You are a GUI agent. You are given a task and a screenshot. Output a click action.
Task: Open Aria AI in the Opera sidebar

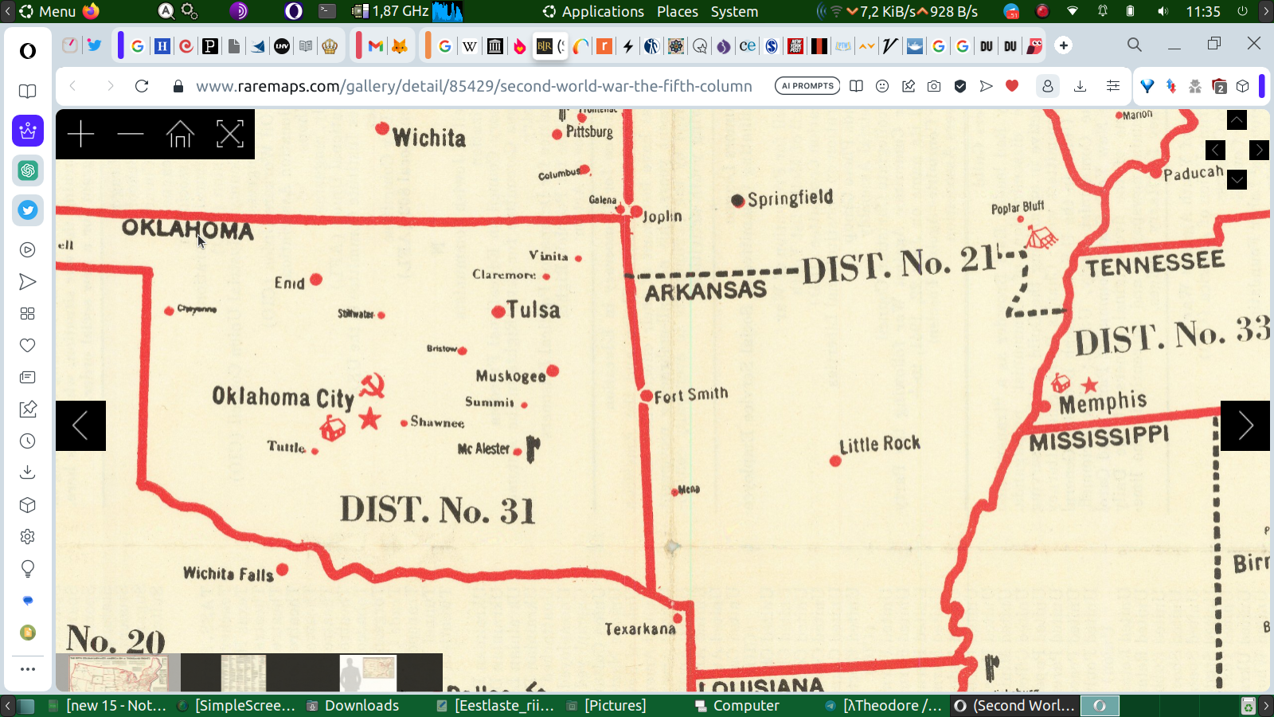tap(28, 131)
